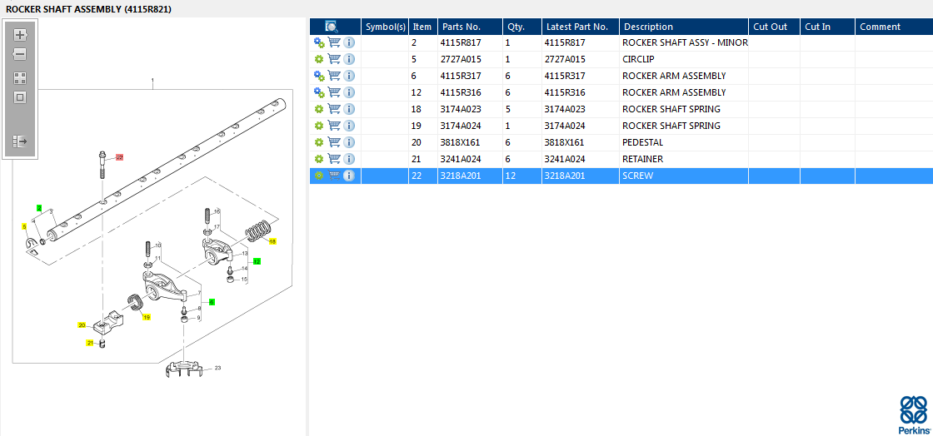This screenshot has height=436, width=933.
Task: Add rocker arm 4115R316 to cart
Action: click(x=334, y=92)
